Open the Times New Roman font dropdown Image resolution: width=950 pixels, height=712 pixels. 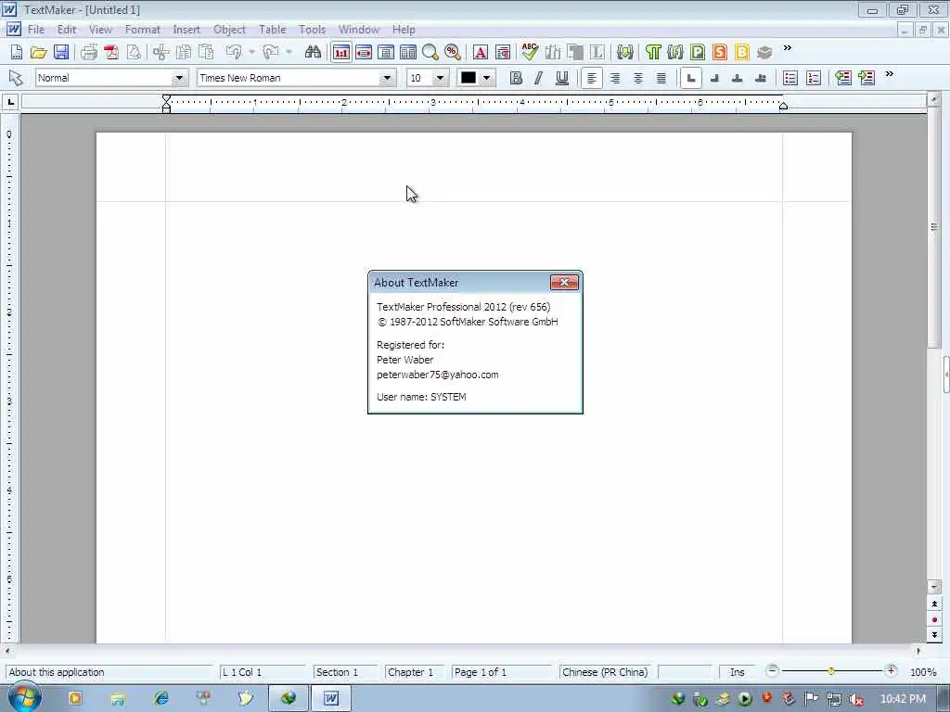[387, 78]
